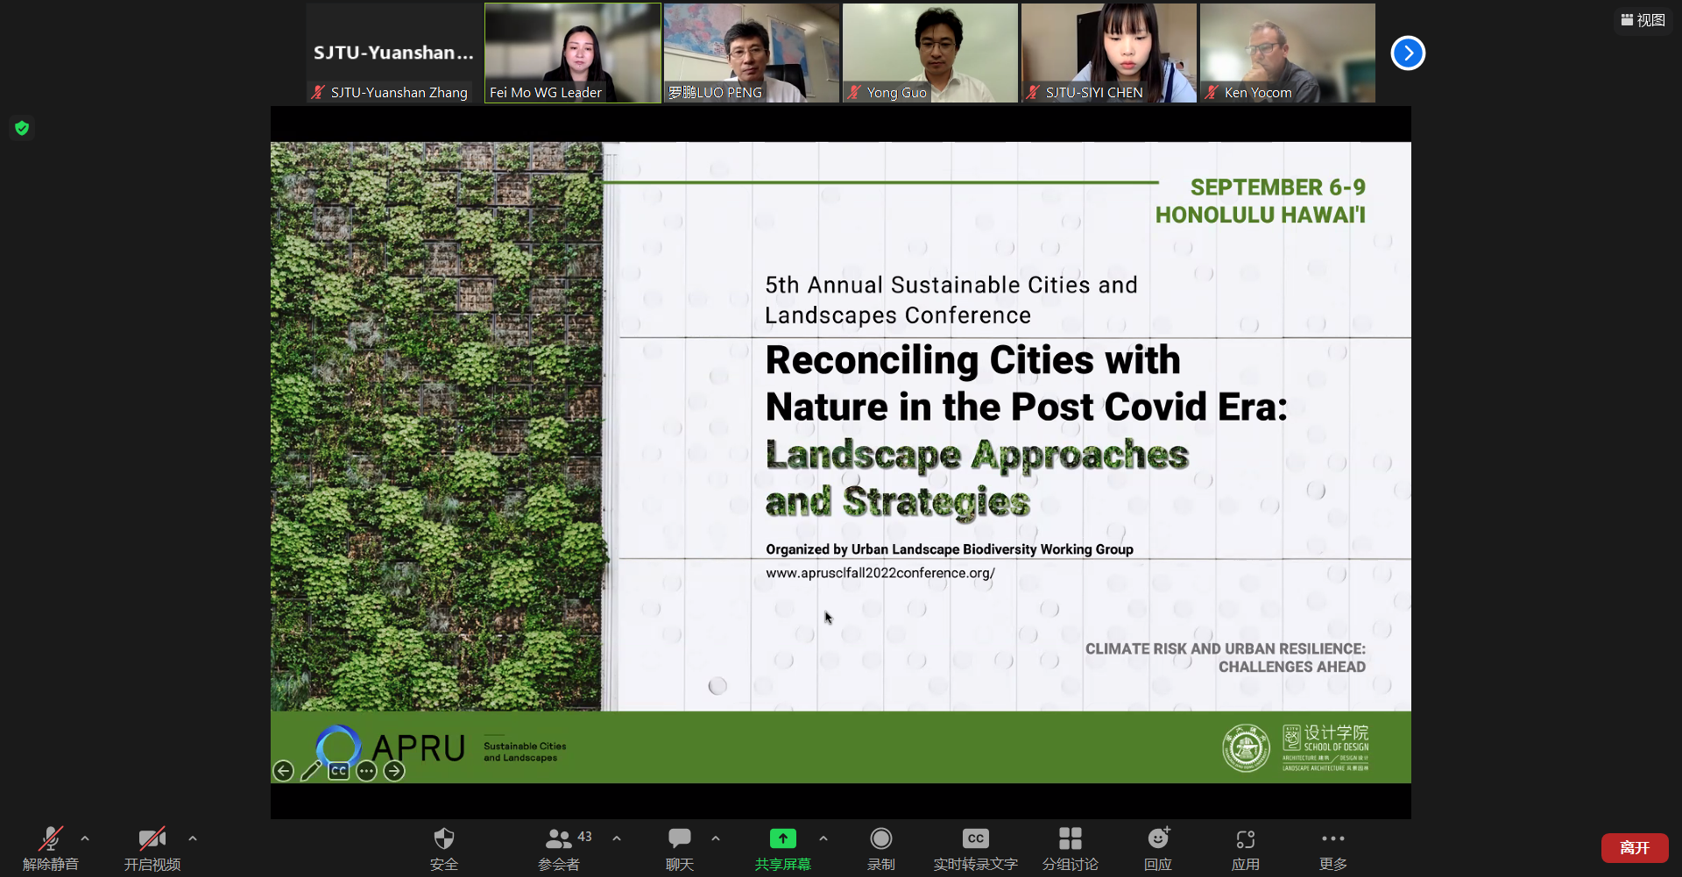Click the encryption green shield icon
Screen dimensions: 1682x877
[22, 128]
